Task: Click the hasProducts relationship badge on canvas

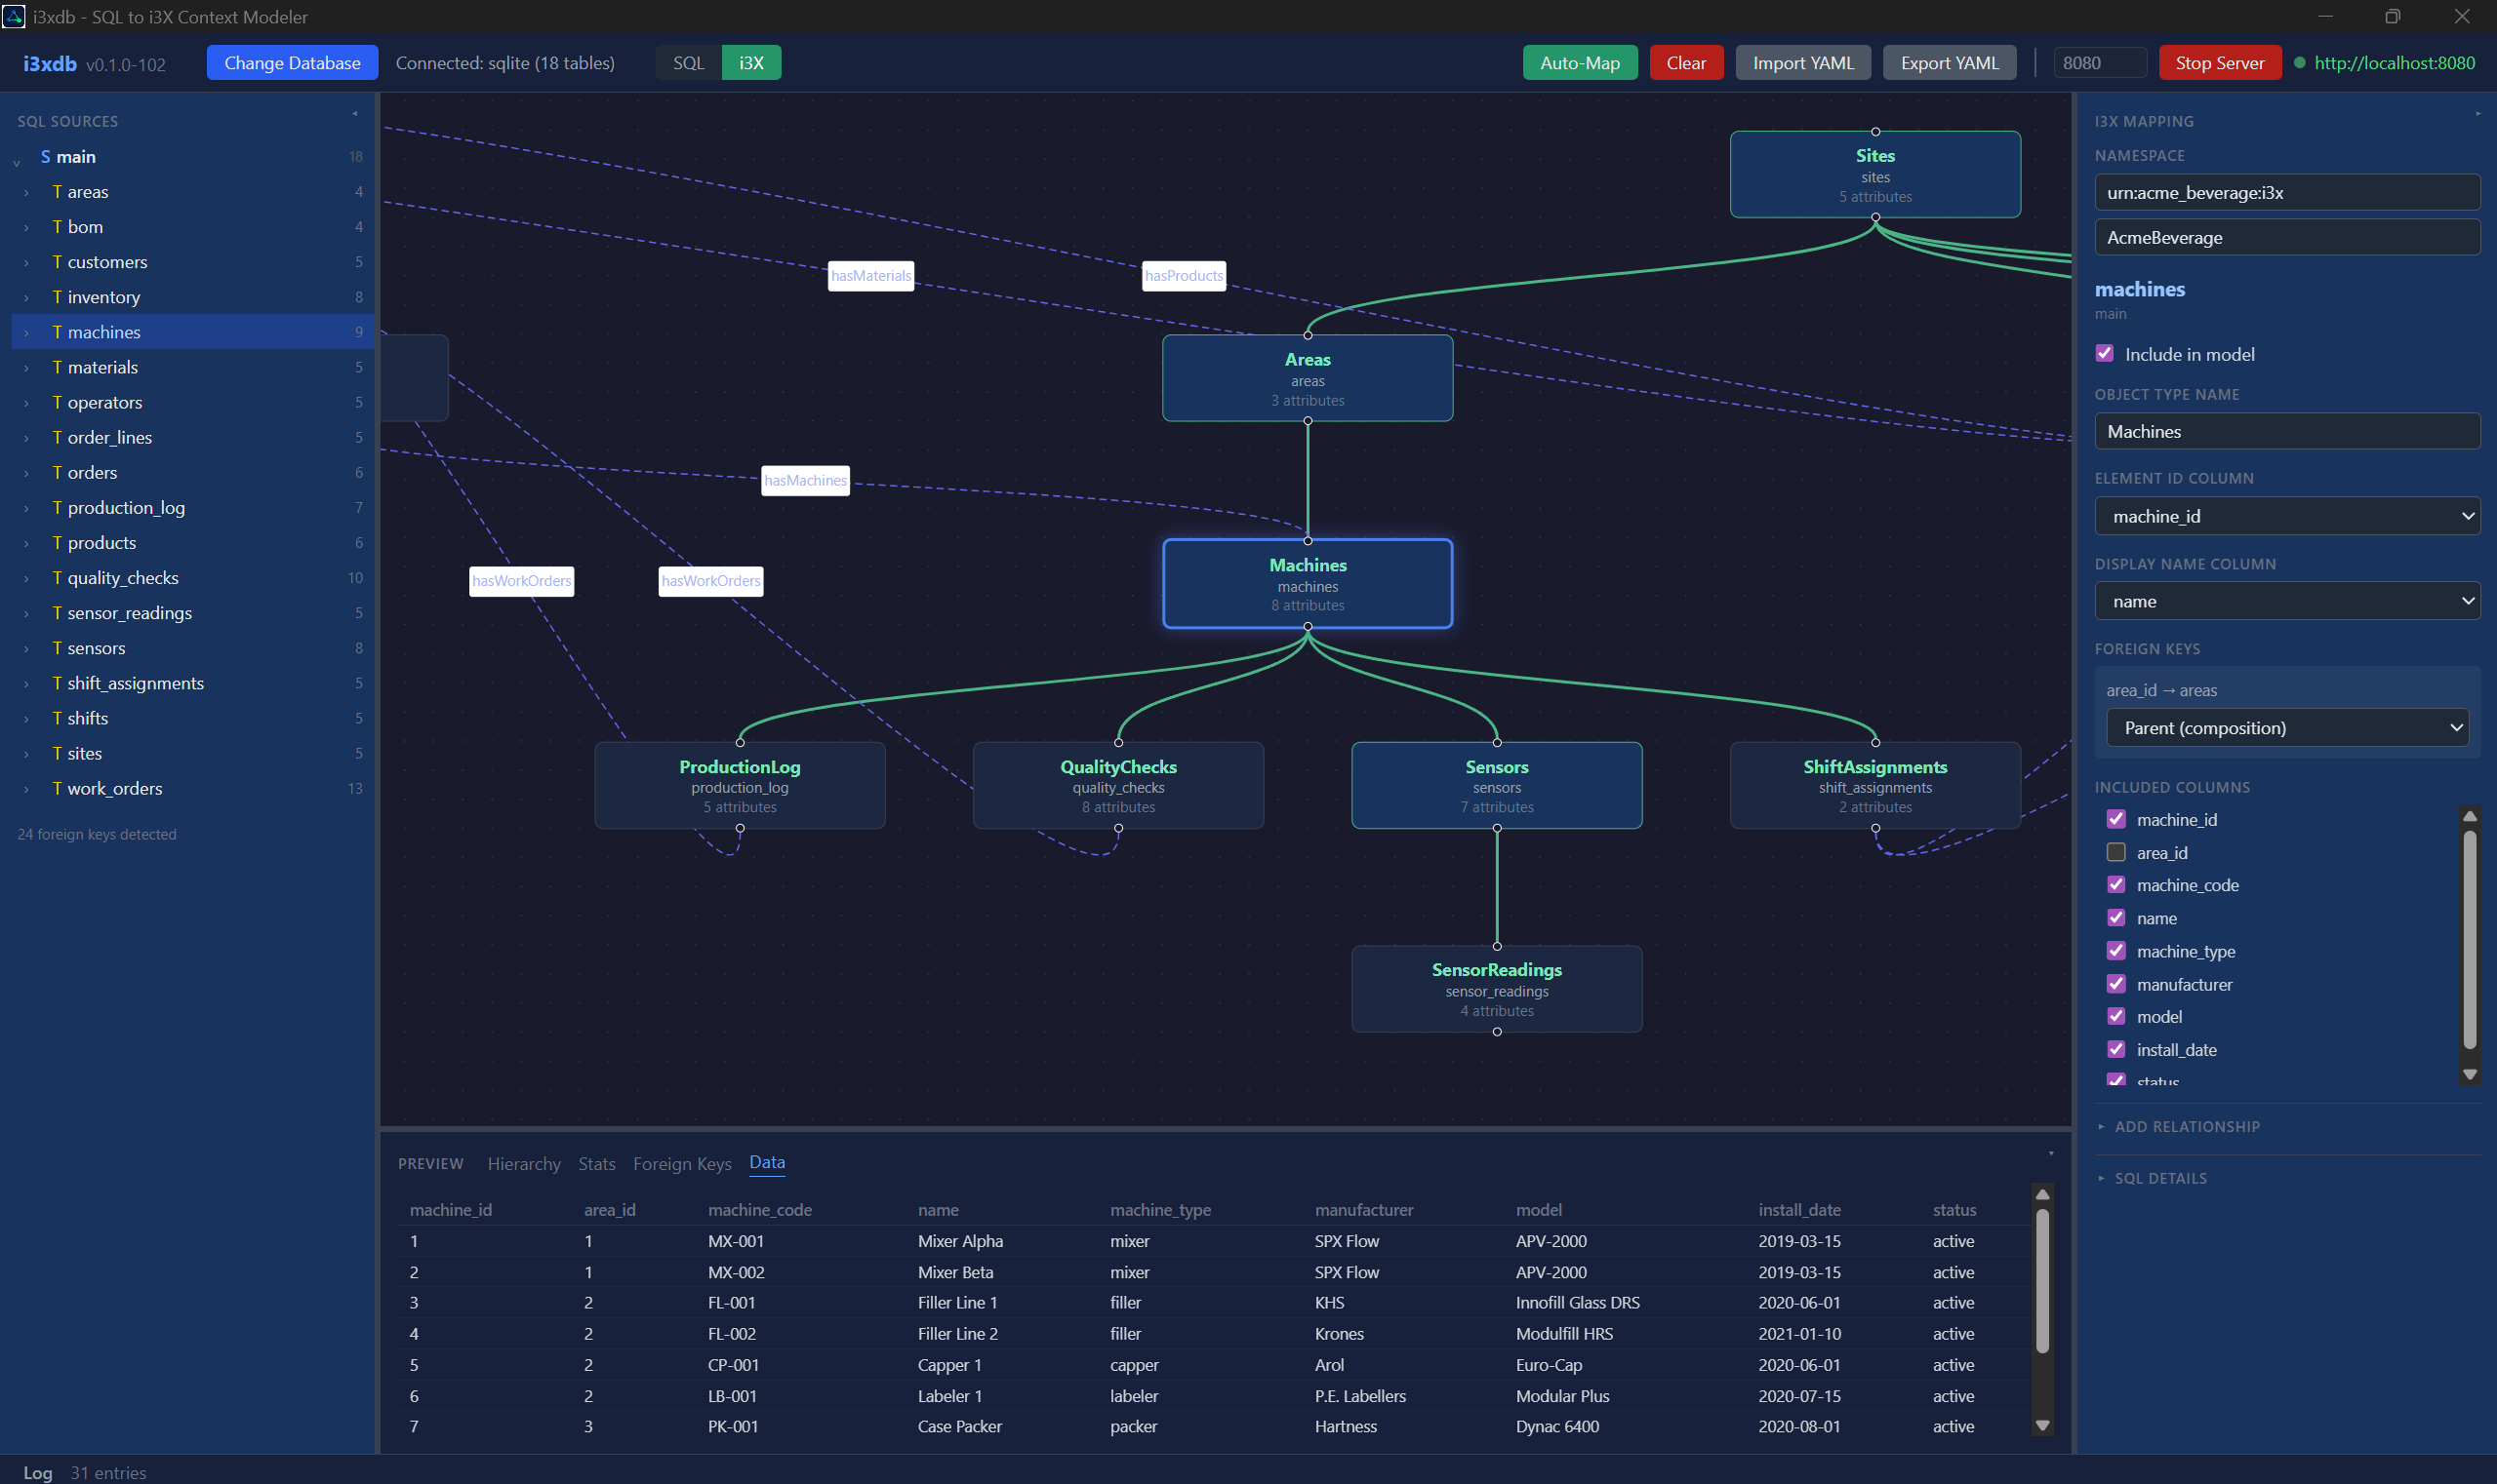Action: tap(1184, 275)
